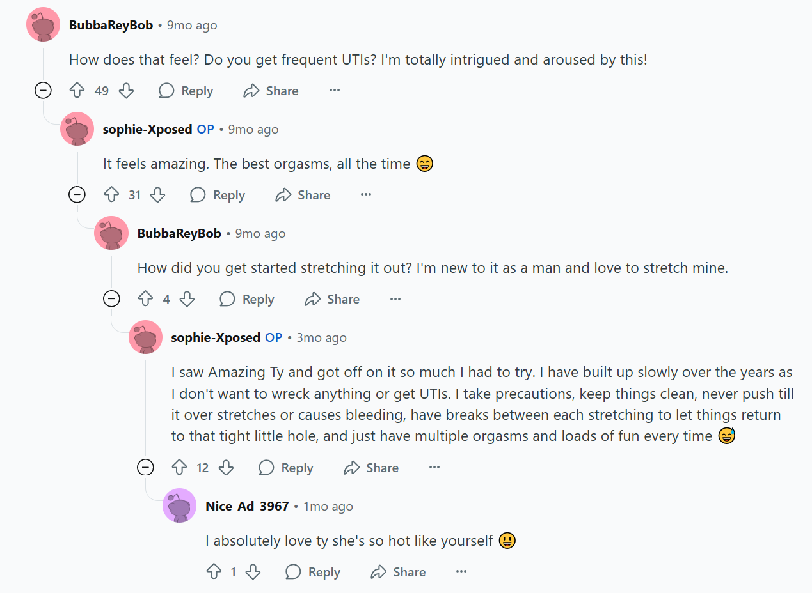This screenshot has width=812, height=593.
Task: Open more options on Nice_Ad_3967's comment
Action: (461, 572)
